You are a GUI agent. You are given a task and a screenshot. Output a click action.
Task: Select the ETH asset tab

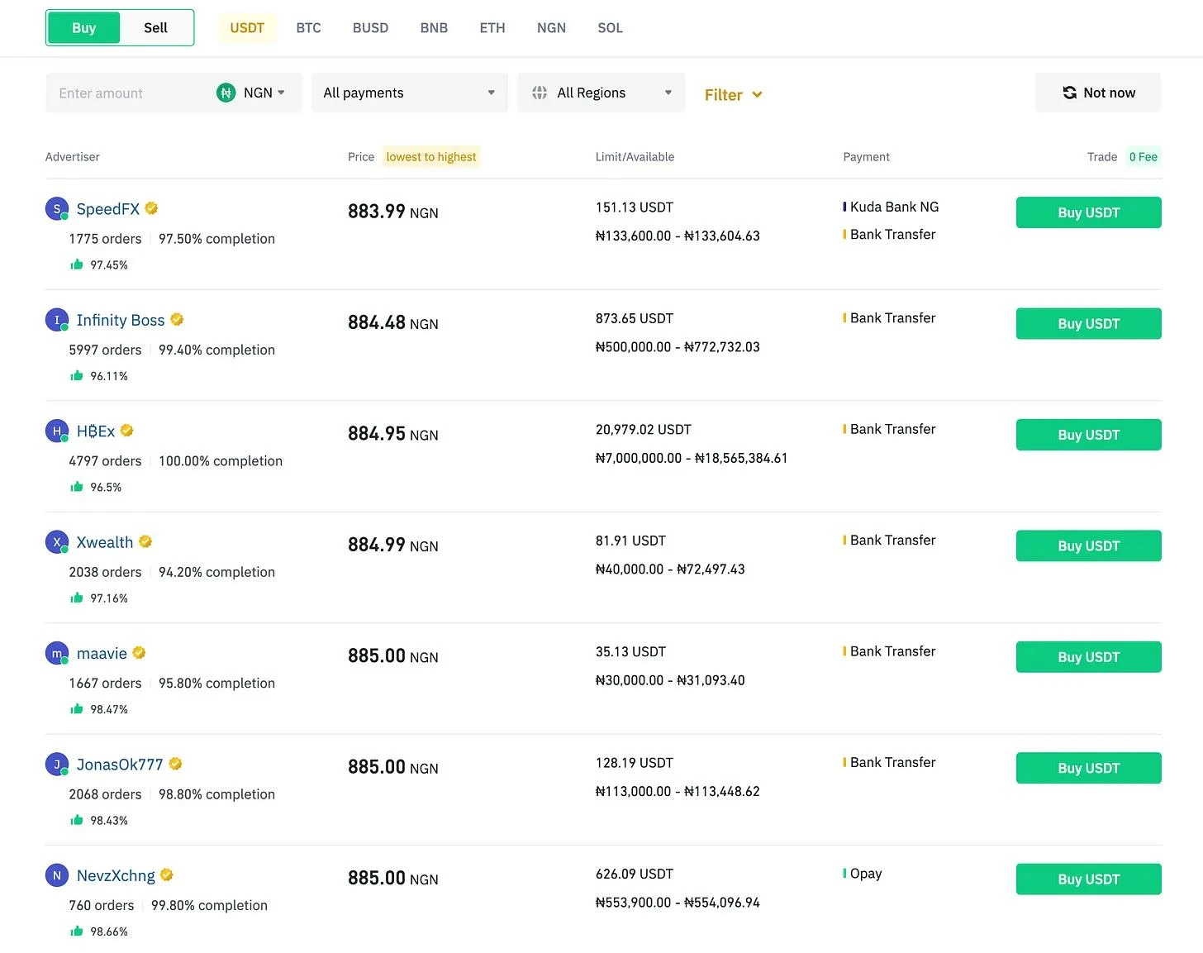pyautogui.click(x=492, y=28)
